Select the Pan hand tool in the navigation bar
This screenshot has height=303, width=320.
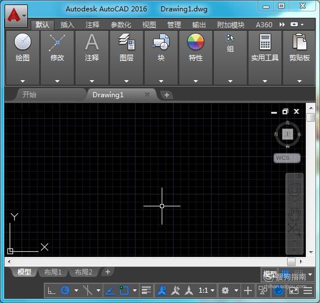(x=294, y=214)
